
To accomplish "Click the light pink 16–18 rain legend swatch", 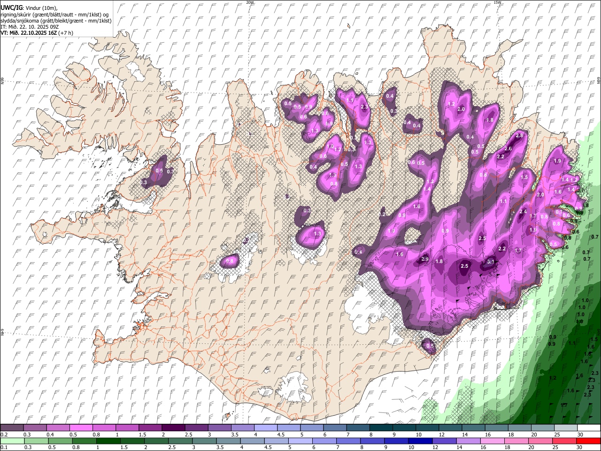I will coord(493,441).
